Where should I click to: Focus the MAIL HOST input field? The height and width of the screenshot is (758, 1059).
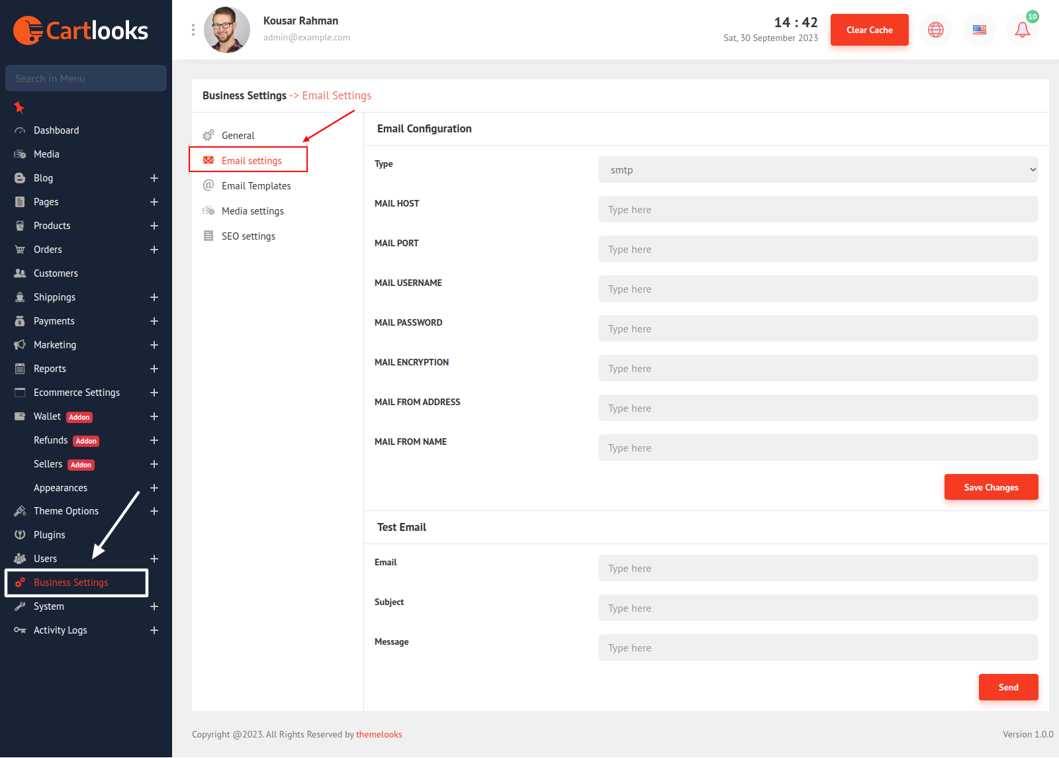coord(817,210)
